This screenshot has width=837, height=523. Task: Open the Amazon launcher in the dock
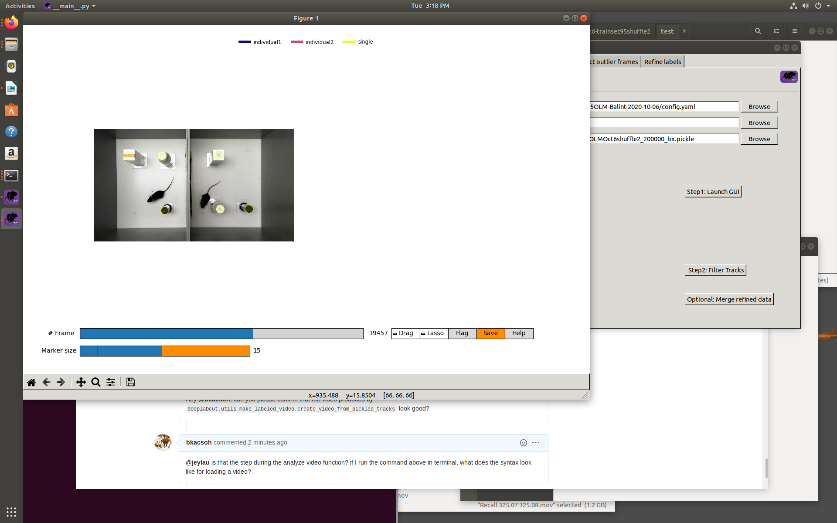(11, 153)
